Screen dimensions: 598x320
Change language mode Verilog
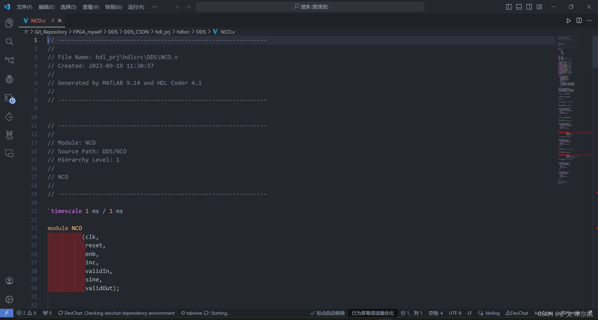tap(489, 313)
